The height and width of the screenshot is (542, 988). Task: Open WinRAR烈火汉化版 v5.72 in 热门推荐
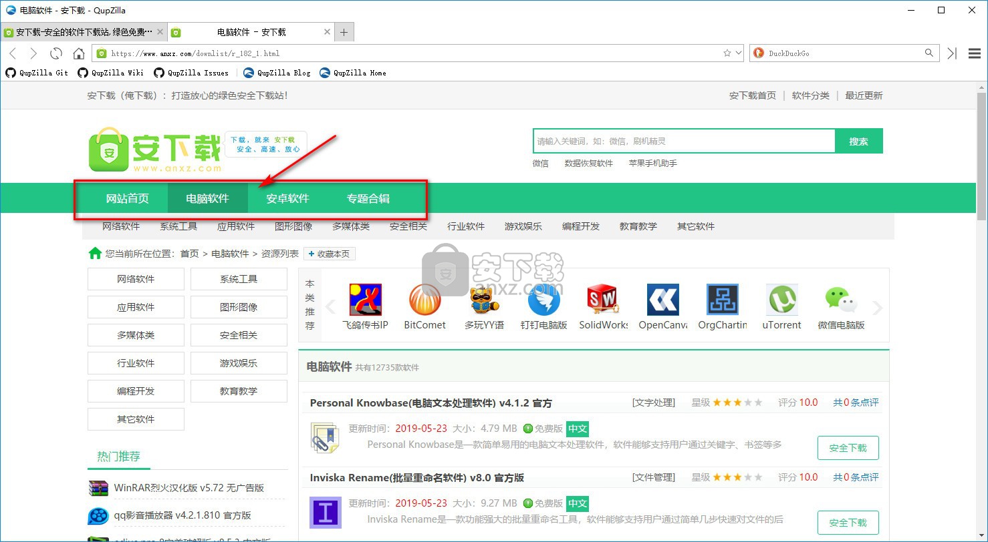pos(189,488)
